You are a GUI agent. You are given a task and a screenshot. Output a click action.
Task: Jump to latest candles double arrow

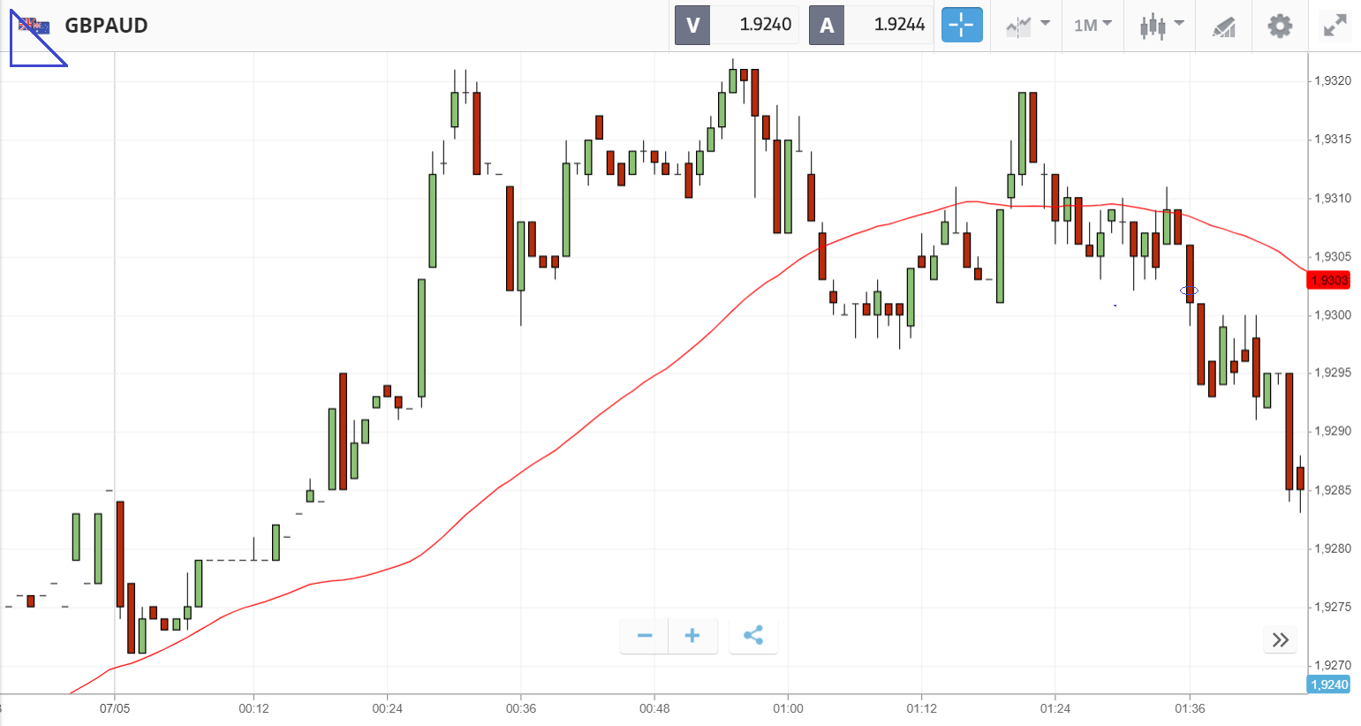coord(1281,640)
